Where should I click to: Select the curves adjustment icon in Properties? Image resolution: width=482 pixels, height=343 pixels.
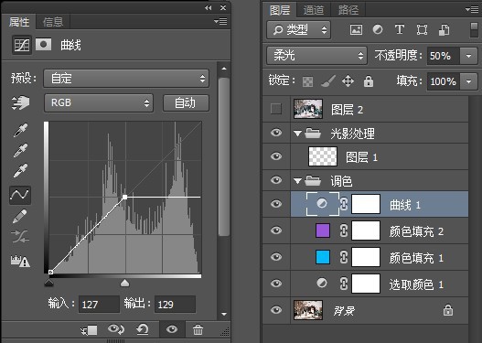[x=22, y=45]
